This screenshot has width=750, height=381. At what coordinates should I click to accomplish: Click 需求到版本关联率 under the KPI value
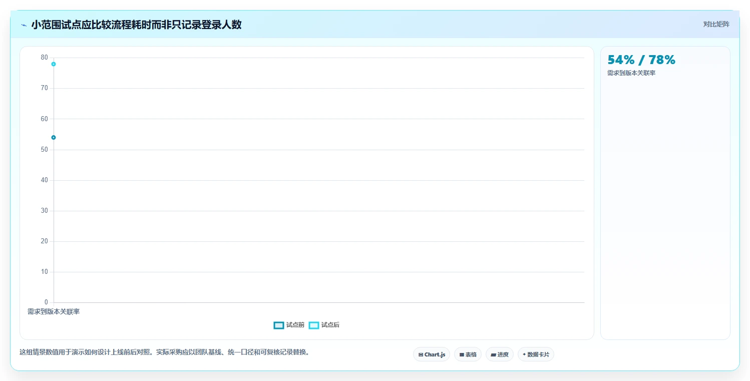click(631, 73)
